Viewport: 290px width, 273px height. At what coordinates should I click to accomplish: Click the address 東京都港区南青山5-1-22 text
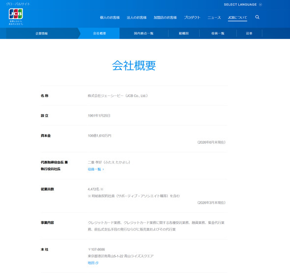[106, 256]
